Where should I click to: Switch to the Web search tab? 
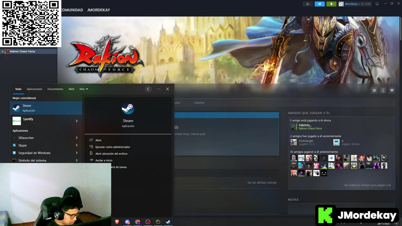71,89
